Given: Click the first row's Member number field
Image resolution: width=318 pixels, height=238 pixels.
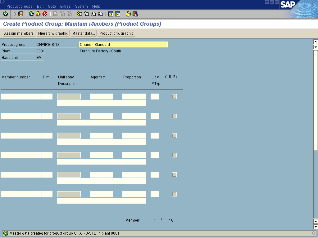Looking at the screenshot, I should click(21, 97).
